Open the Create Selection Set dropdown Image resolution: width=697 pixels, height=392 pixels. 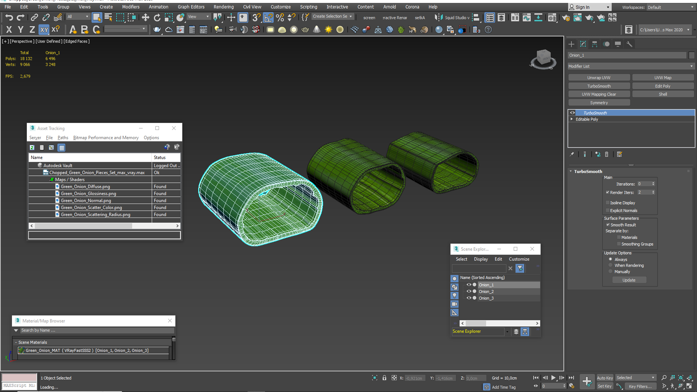point(332,16)
